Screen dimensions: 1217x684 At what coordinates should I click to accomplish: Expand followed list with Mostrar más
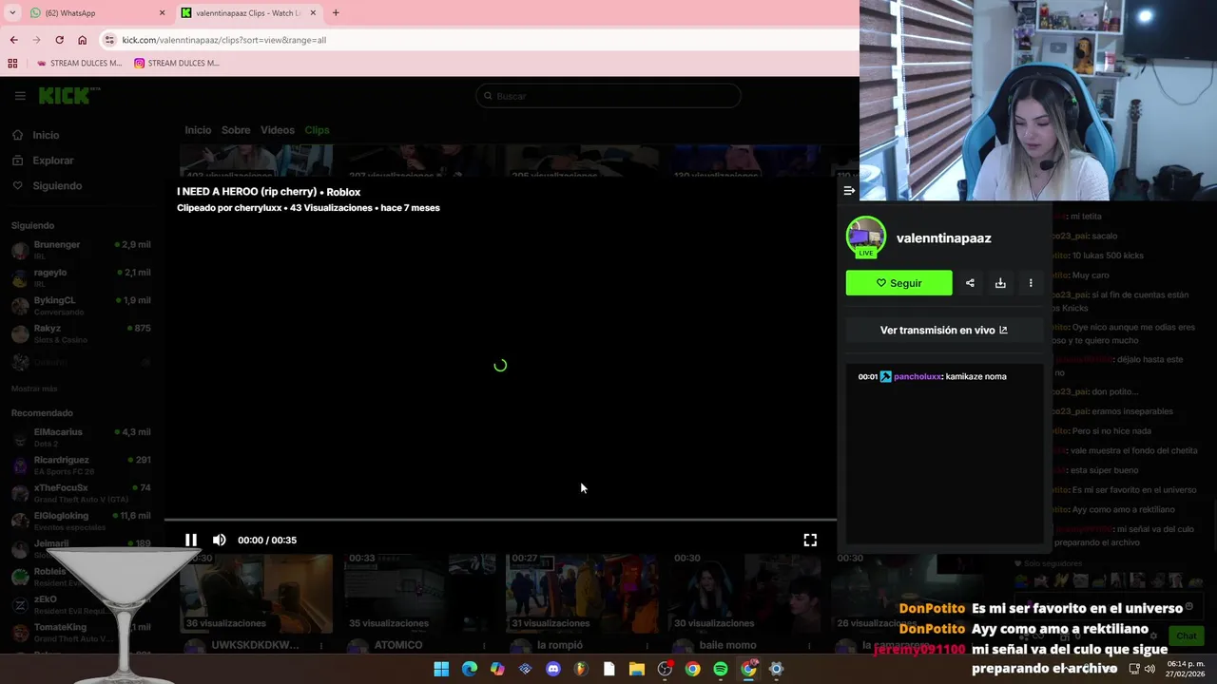tap(34, 389)
